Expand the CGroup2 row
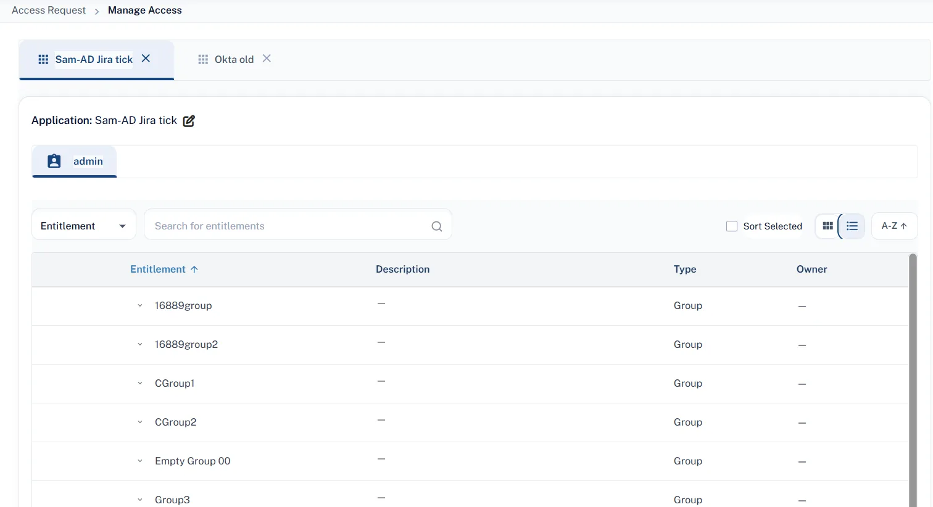 [x=140, y=422]
